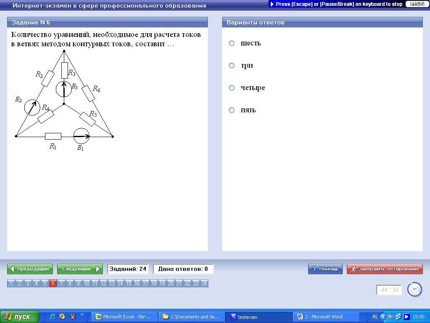Select the answer option 'шесть'
Viewport: 430px width, 323px height.
[232, 43]
